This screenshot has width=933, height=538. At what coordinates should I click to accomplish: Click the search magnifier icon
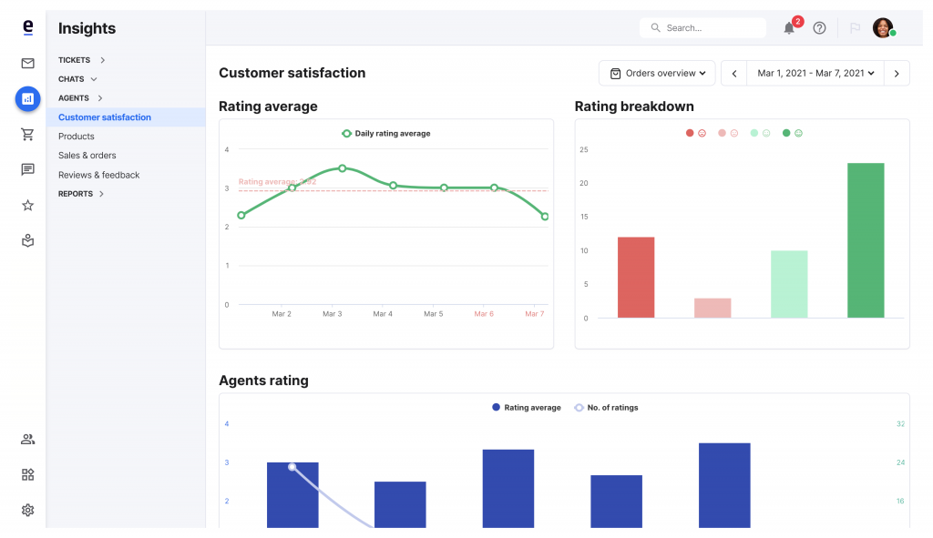tap(655, 28)
